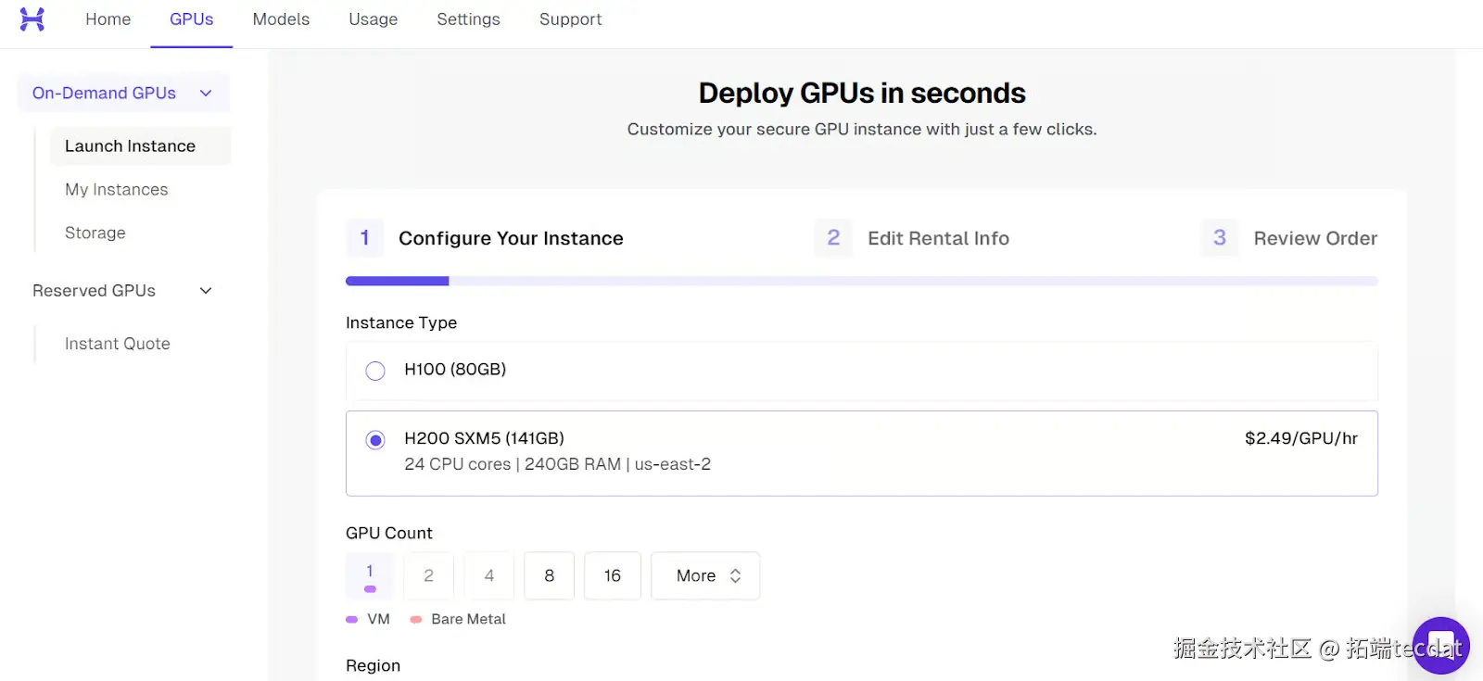Click the pink Bare Metal legend dot
Screen dimensions: 1483x681
point(416,619)
